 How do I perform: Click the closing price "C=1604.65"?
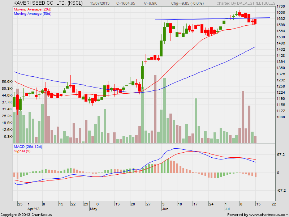[126, 3]
